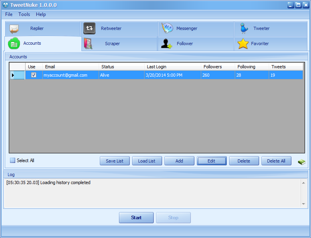The height and width of the screenshot is (238, 311).
Task: Click the log scrollbar down arrow
Action: pos(303,204)
